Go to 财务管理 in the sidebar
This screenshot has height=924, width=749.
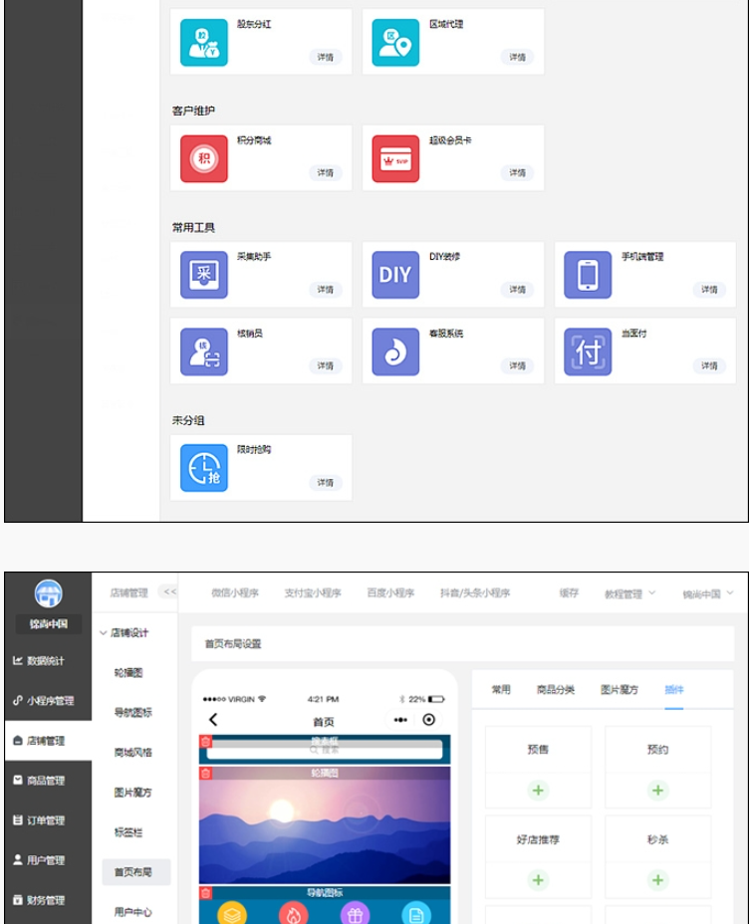click(x=49, y=900)
